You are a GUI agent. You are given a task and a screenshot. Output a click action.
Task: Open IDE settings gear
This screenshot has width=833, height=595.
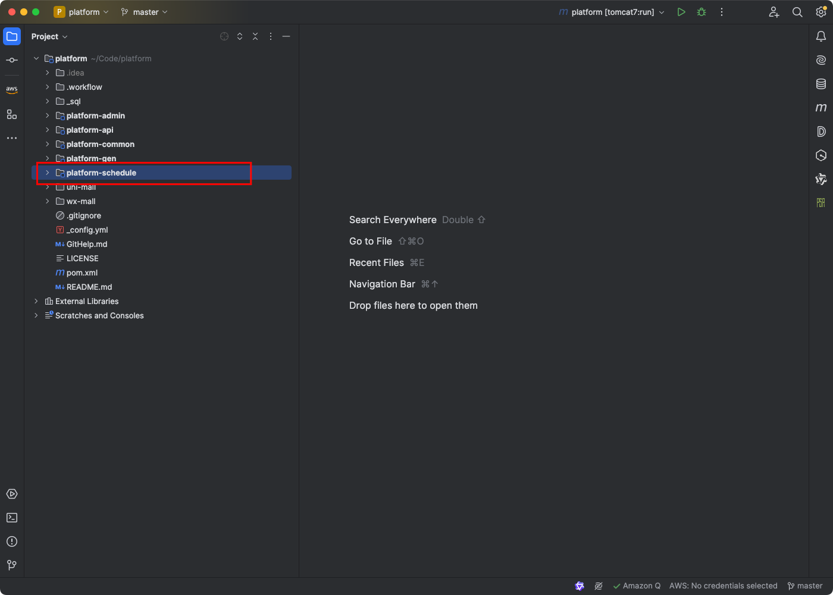[821, 12]
